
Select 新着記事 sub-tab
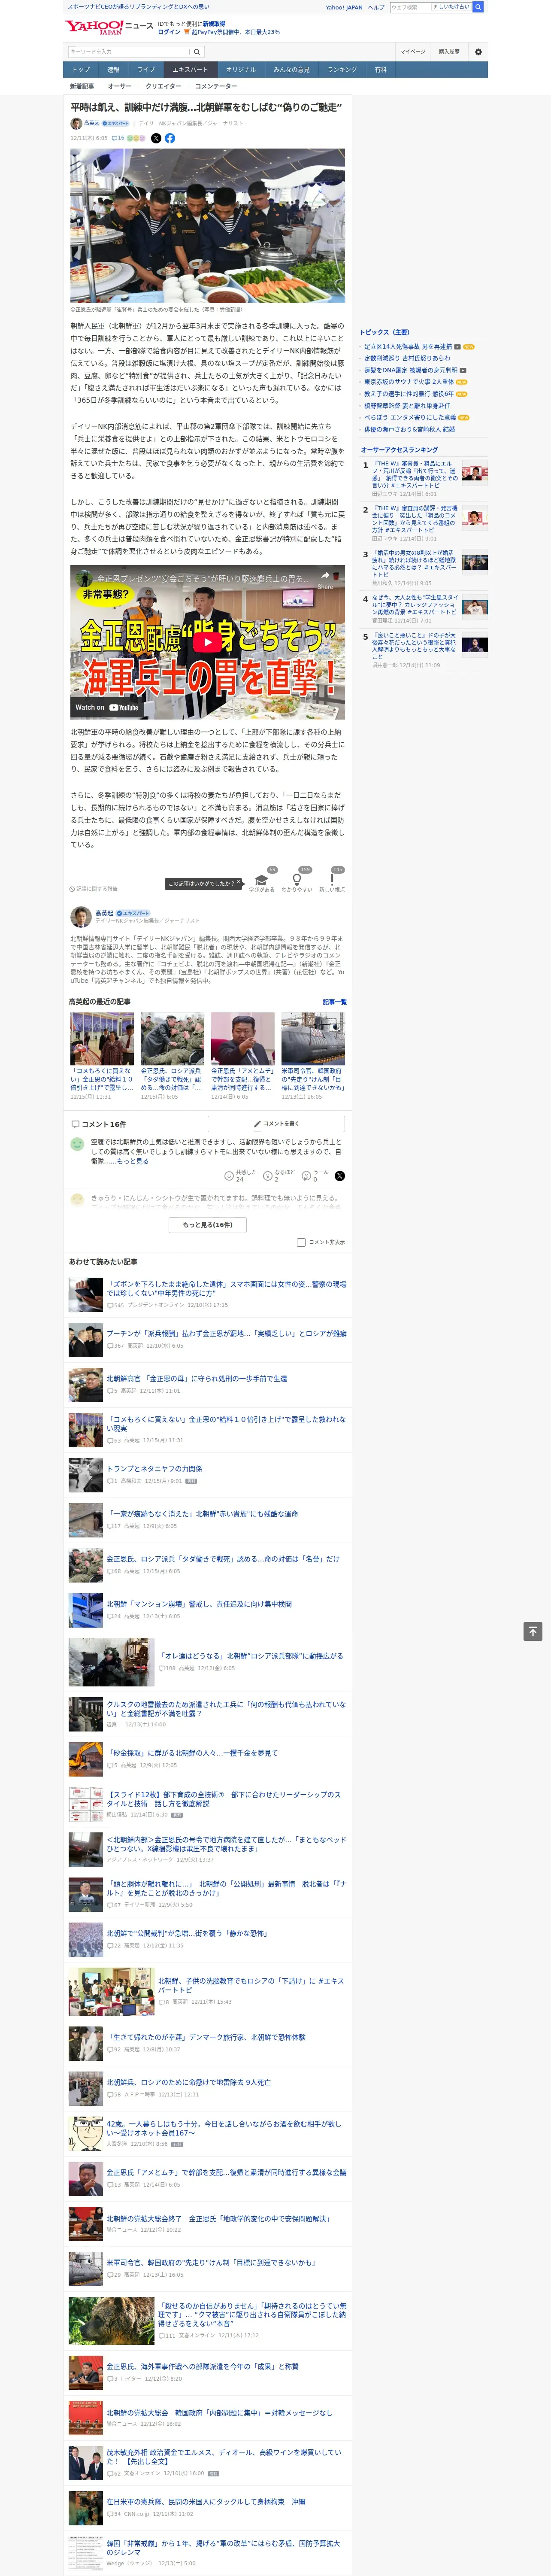click(82, 86)
